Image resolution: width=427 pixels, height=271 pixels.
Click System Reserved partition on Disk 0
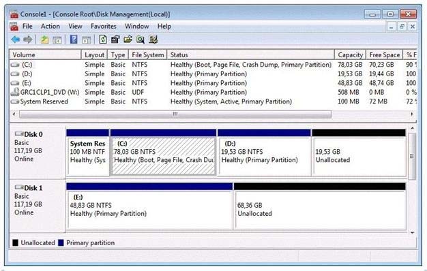pos(88,153)
